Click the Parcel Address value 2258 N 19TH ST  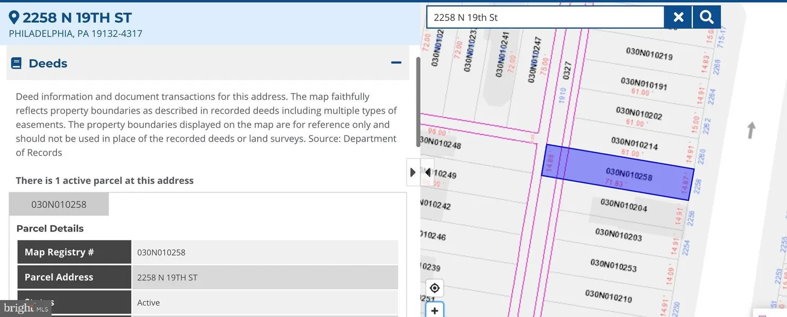tap(167, 277)
